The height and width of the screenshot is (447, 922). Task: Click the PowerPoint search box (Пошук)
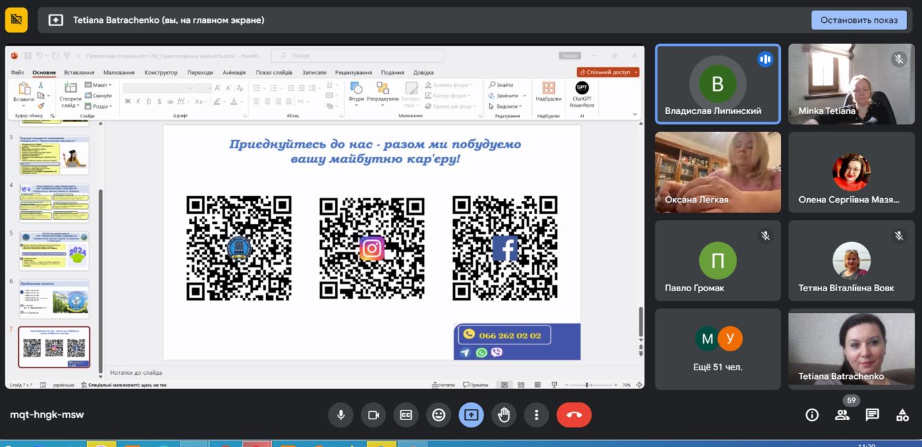pyautogui.click(x=358, y=56)
